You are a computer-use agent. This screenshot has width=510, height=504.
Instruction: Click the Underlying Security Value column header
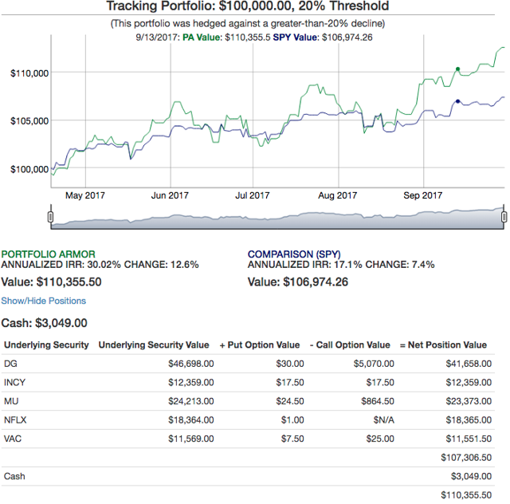(154, 345)
